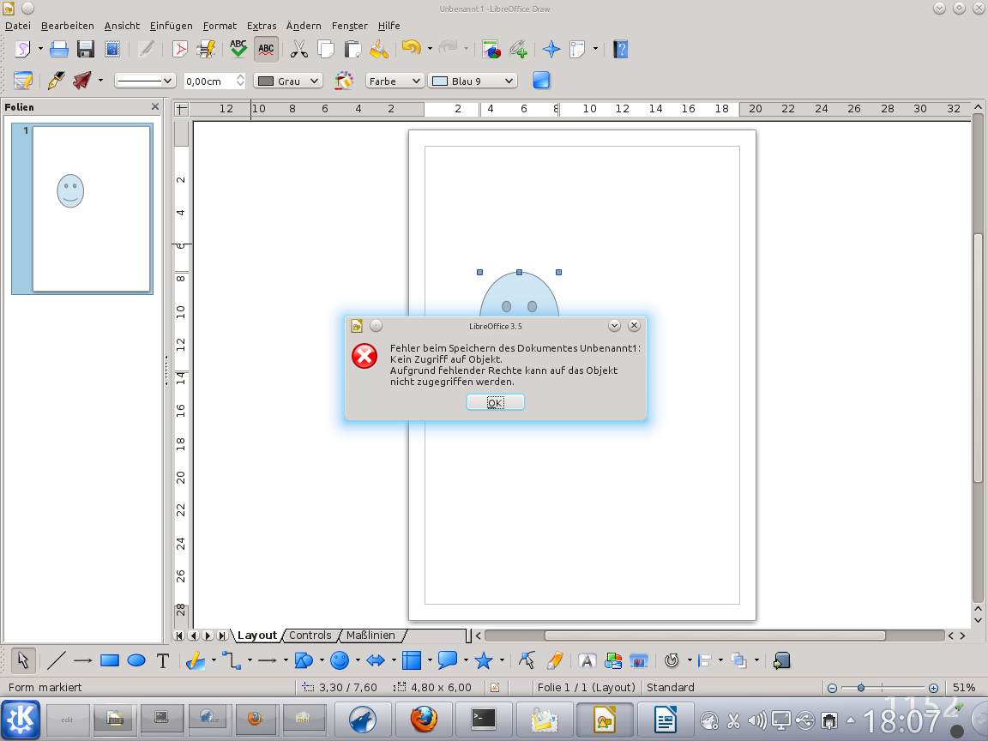
Task: Open the Mail icon in the taskbar
Action: point(544,719)
